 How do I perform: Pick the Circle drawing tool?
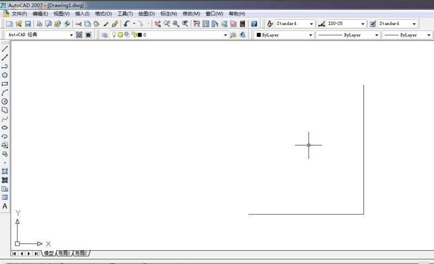click(x=5, y=102)
